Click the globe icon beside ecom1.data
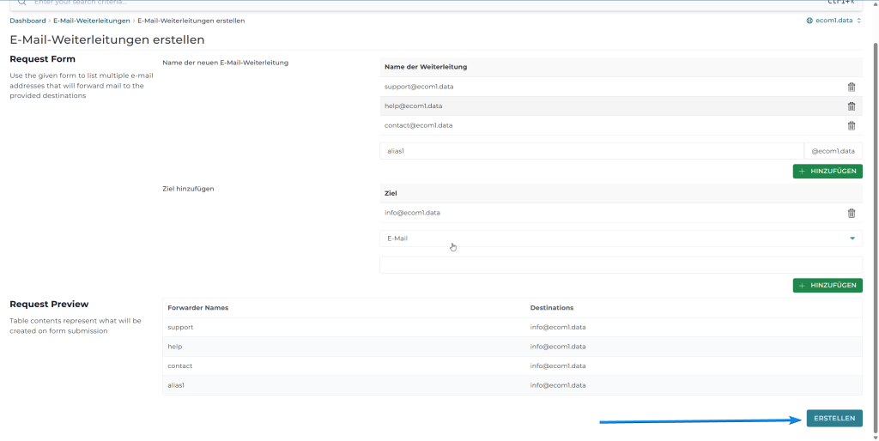 point(809,21)
